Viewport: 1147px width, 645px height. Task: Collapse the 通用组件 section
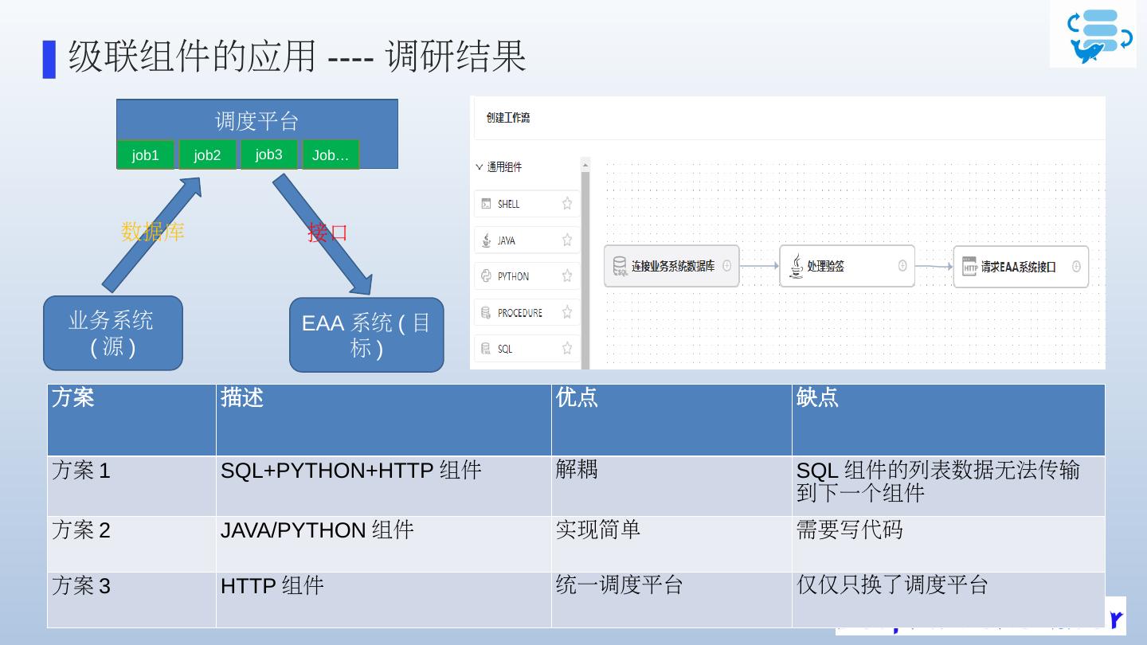pyautogui.click(x=480, y=167)
